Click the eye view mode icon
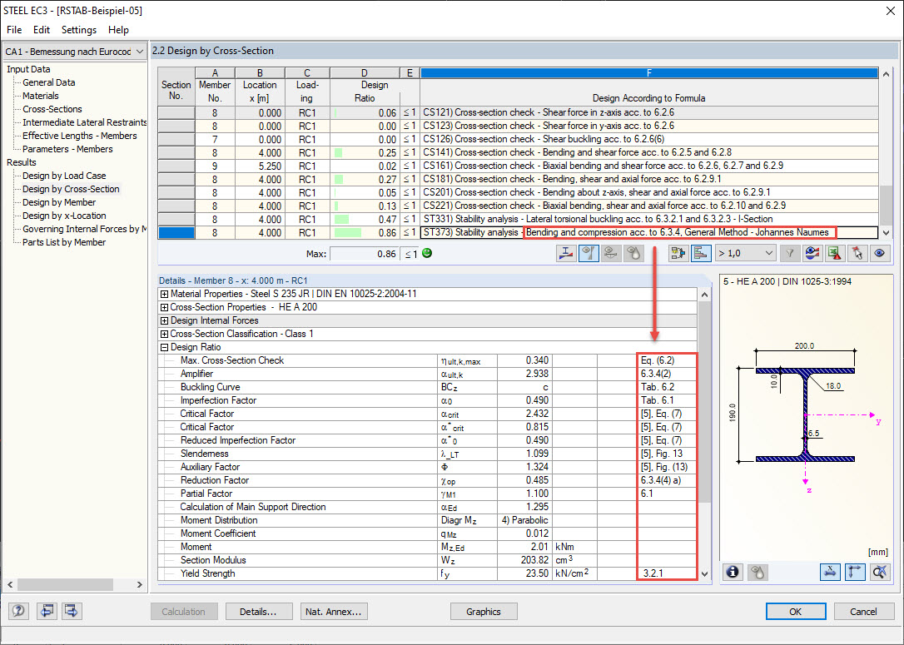This screenshot has width=904, height=645. pos(879,253)
